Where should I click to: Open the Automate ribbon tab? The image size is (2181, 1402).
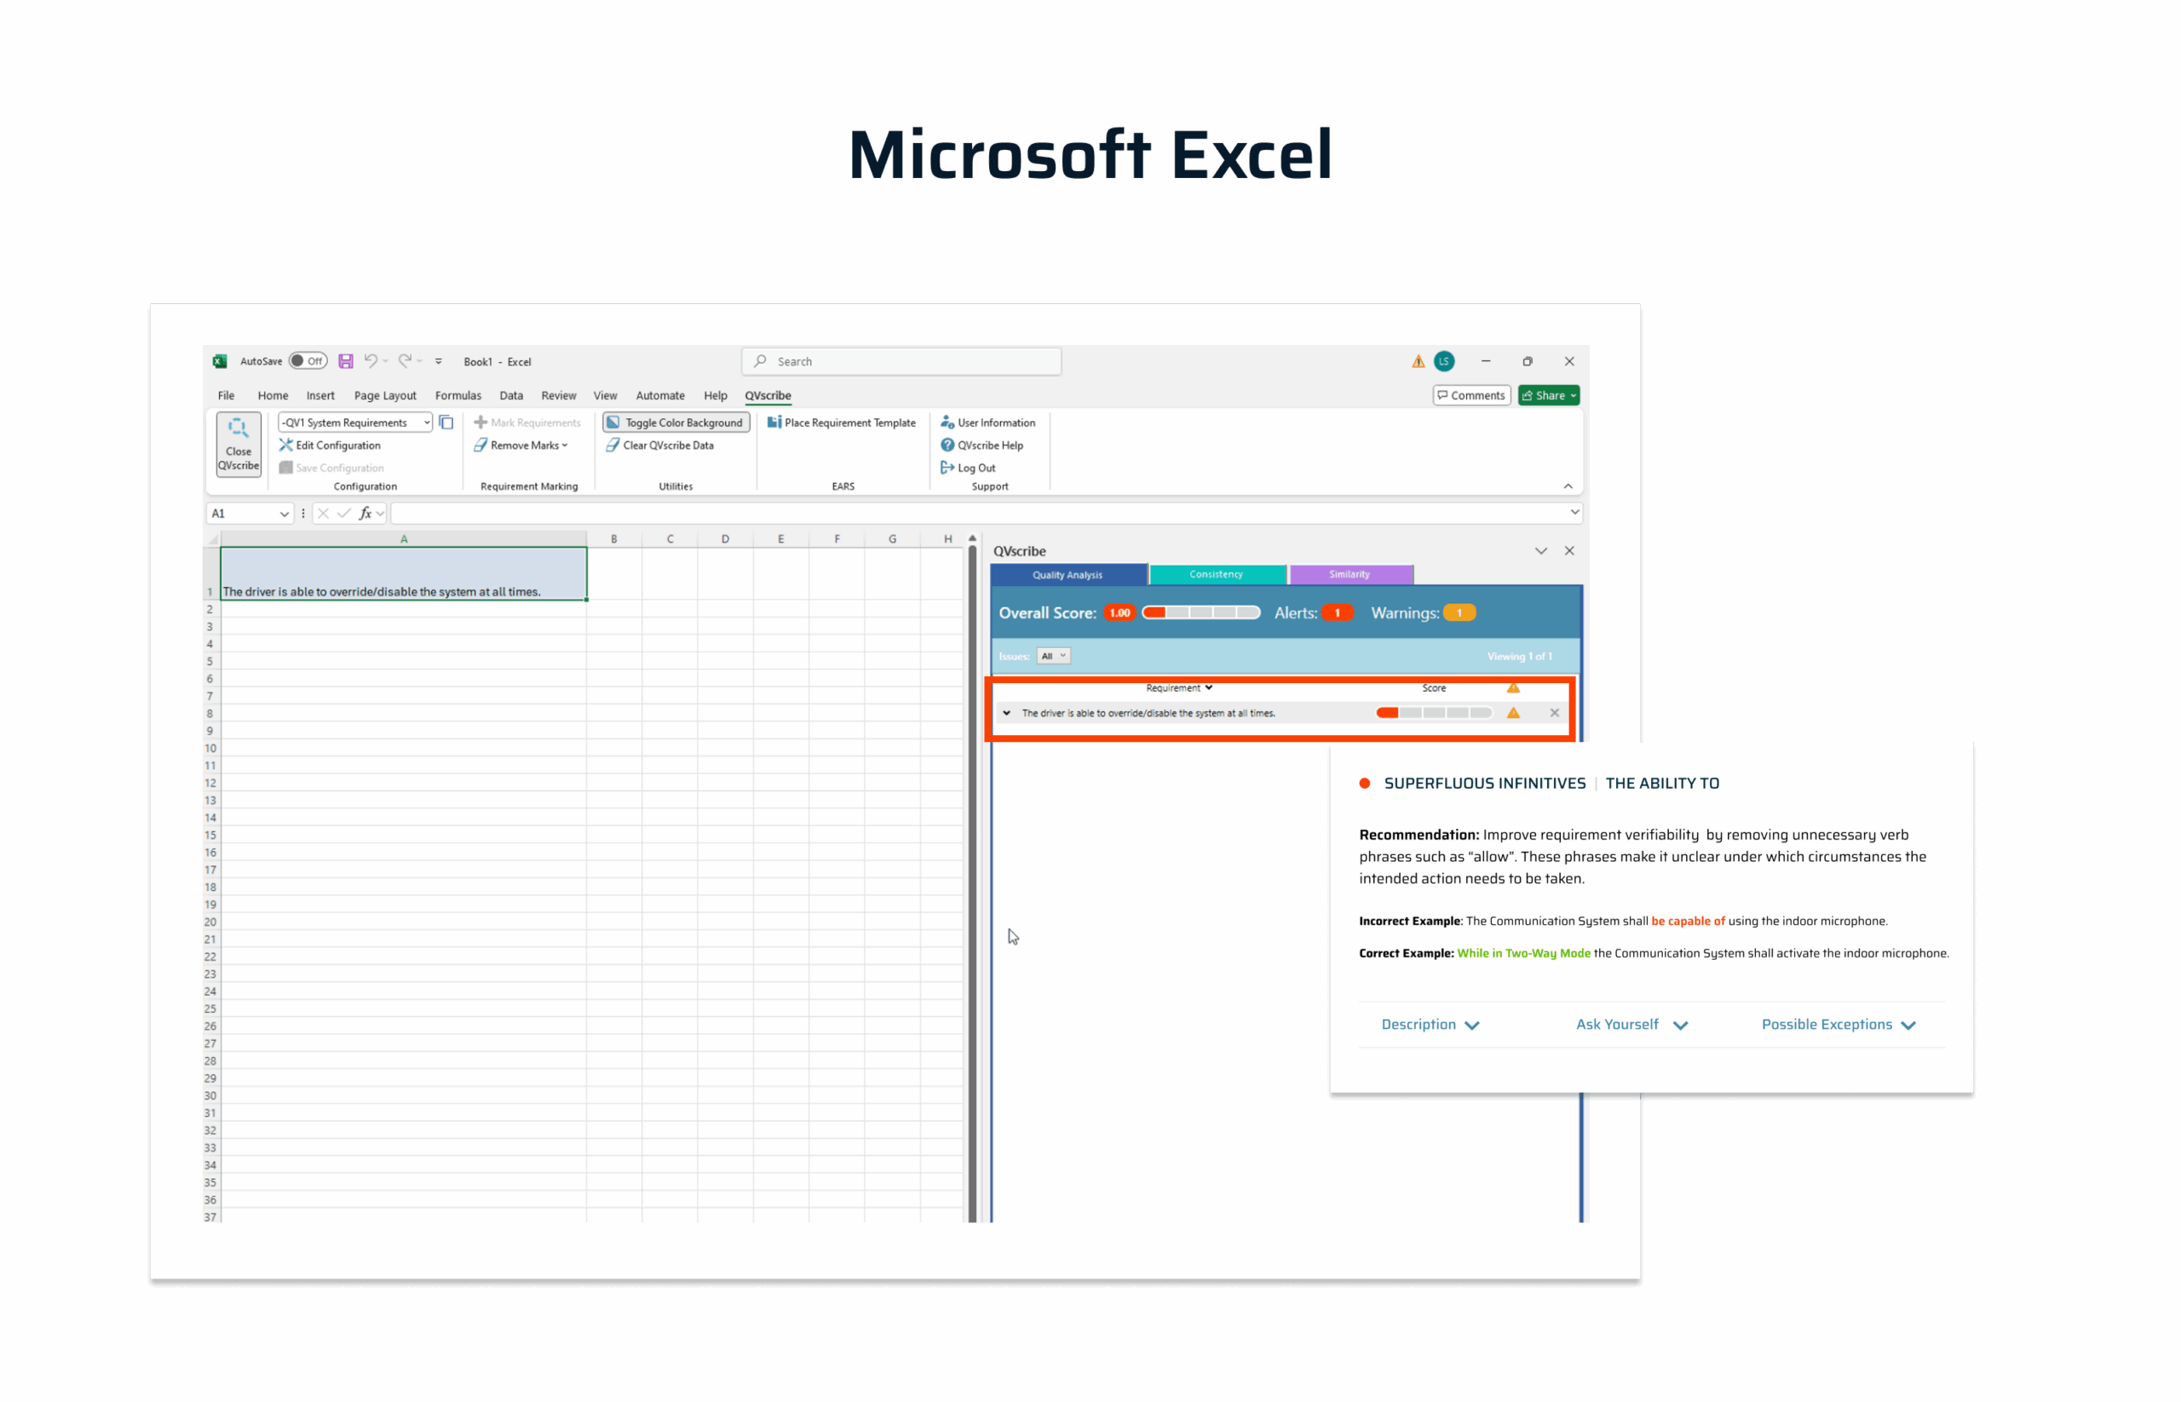click(x=660, y=395)
